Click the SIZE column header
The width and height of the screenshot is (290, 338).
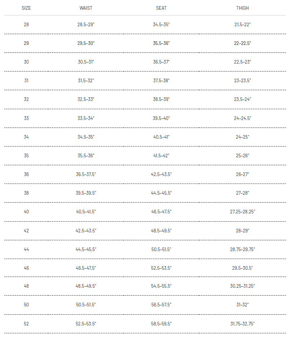(26, 8)
